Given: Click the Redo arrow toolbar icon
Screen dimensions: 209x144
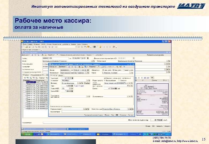Looking at the screenshot, I should tap(52, 47).
